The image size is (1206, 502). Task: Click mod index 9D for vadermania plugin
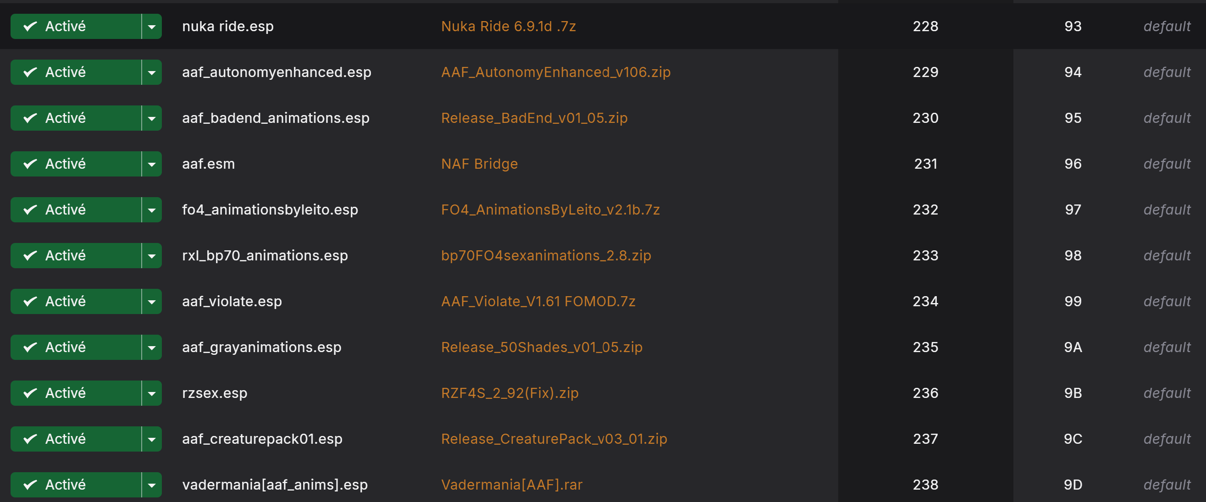click(1073, 485)
